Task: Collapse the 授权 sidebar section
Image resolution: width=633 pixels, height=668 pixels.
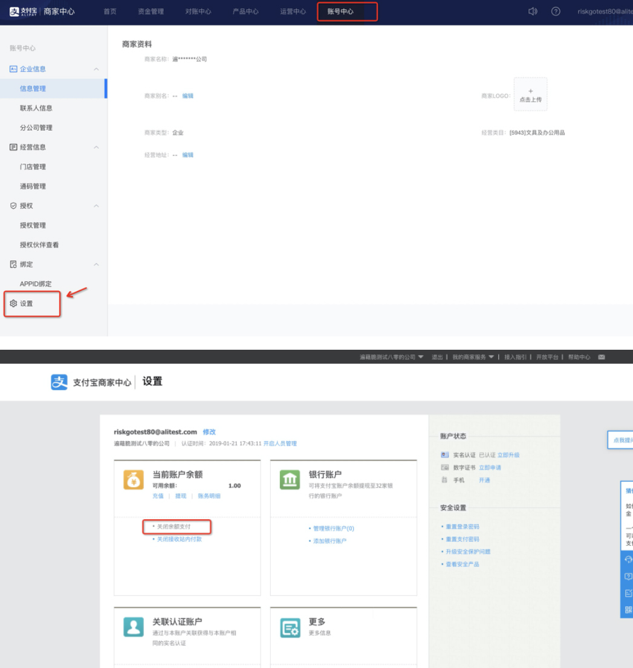Action: click(x=96, y=206)
